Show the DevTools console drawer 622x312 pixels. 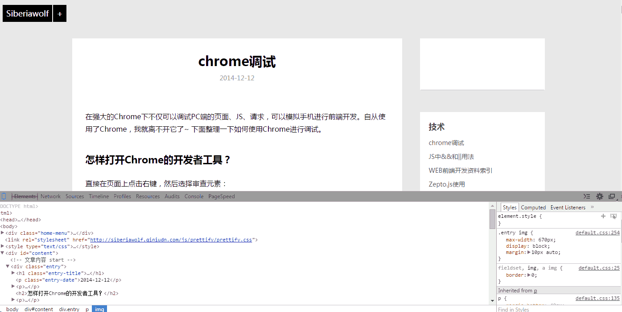pos(587,196)
